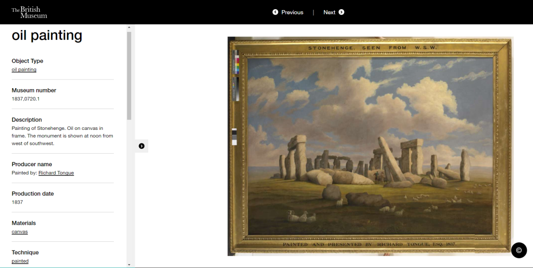Click the details panel scrollbar thumb

[129, 76]
